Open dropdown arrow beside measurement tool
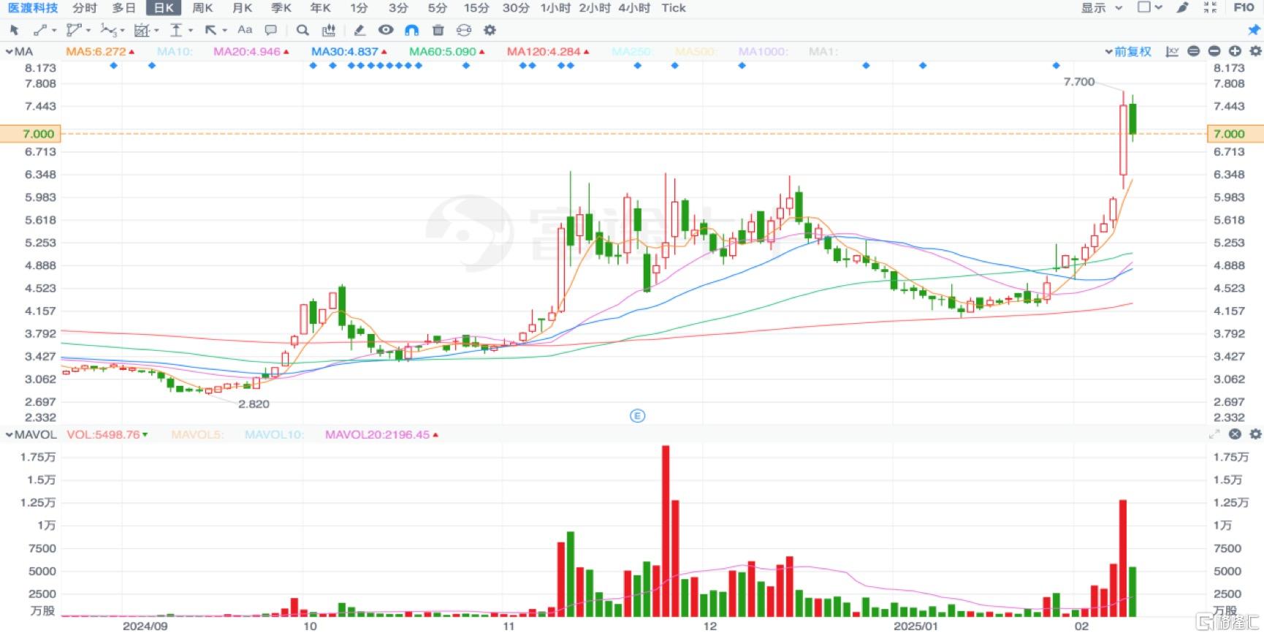The width and height of the screenshot is (1264, 636). (x=156, y=31)
